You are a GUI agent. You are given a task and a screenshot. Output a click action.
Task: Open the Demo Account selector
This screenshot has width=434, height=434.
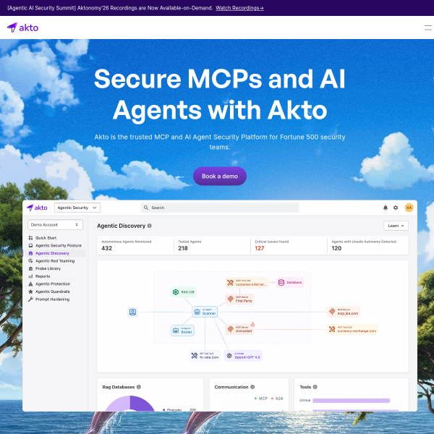click(55, 225)
